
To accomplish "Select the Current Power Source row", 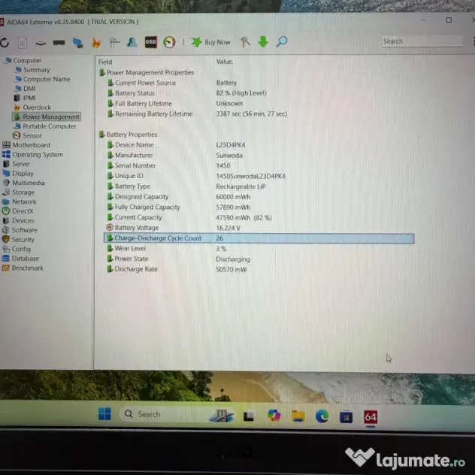I will pyautogui.click(x=261, y=83).
